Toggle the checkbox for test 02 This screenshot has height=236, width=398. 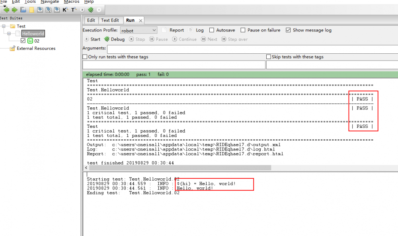(23, 41)
